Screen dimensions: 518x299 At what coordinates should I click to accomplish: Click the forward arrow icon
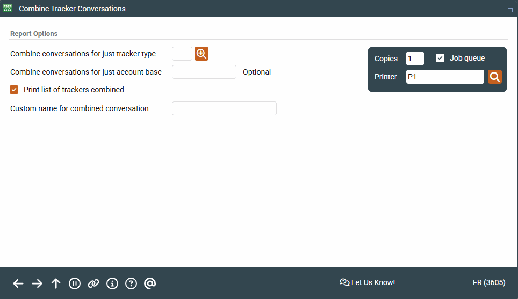point(37,283)
